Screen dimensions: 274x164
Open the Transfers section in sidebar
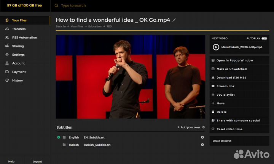pyautogui.click(x=19, y=29)
